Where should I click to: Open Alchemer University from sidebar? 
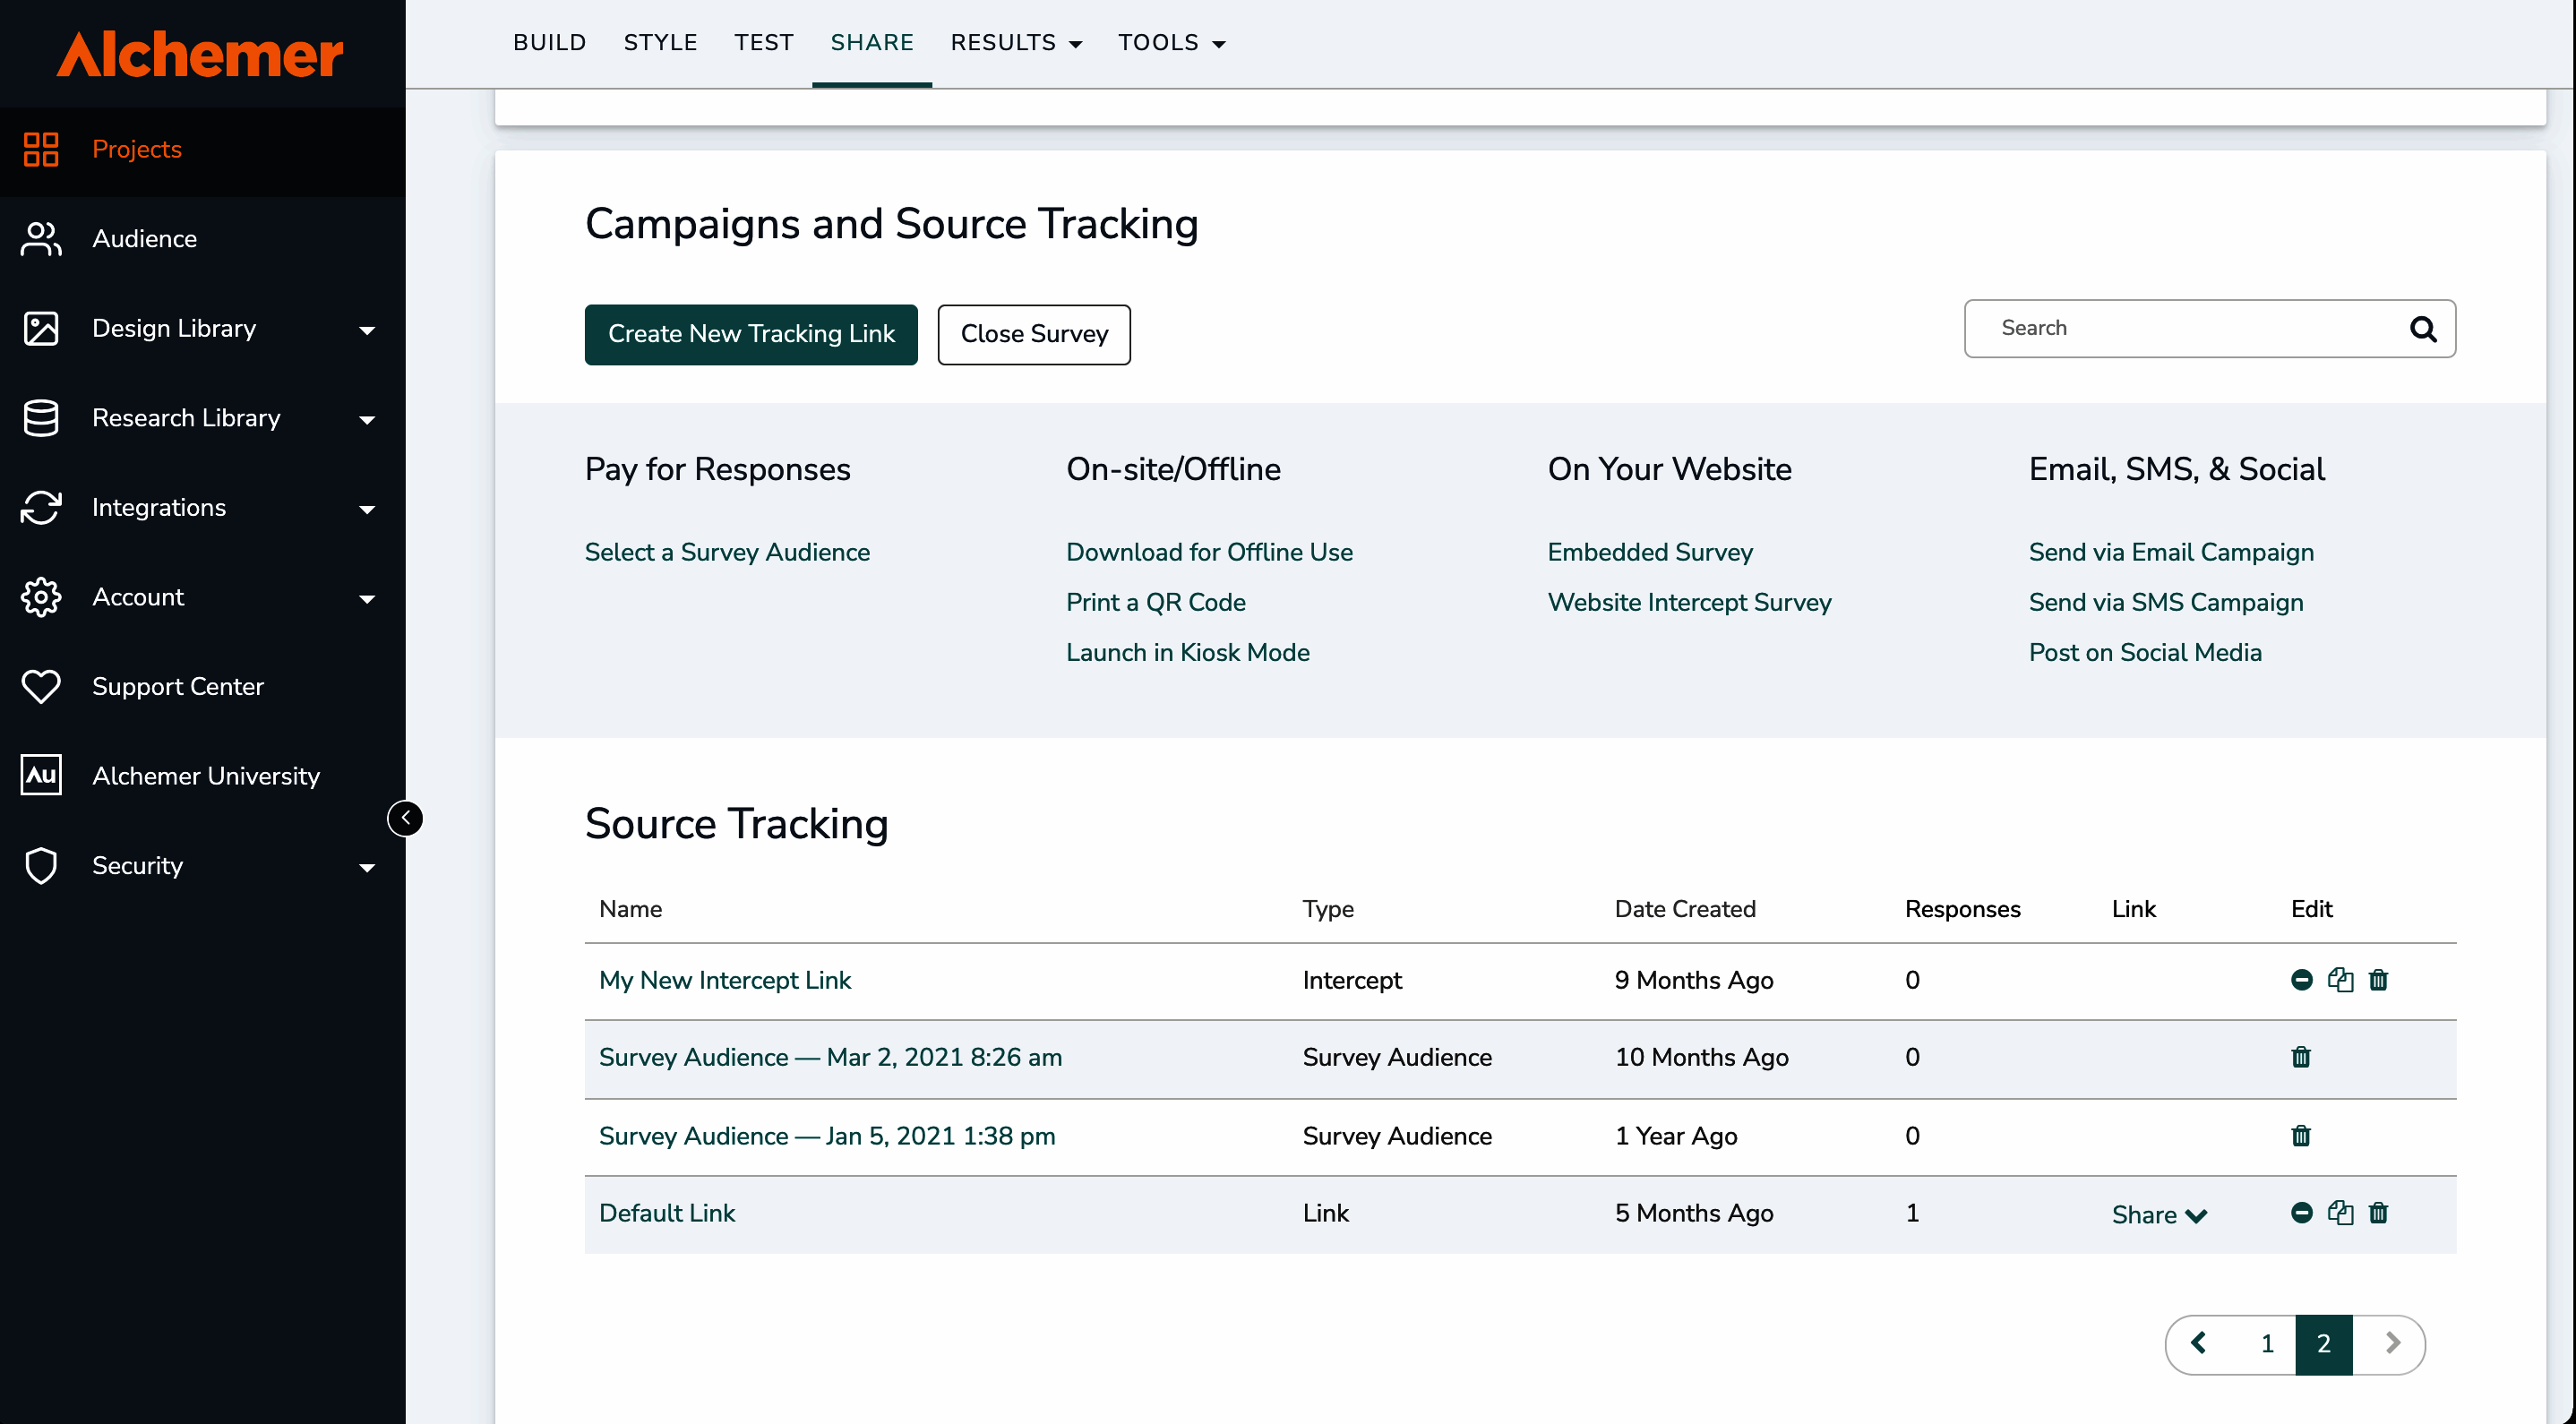[x=205, y=776]
